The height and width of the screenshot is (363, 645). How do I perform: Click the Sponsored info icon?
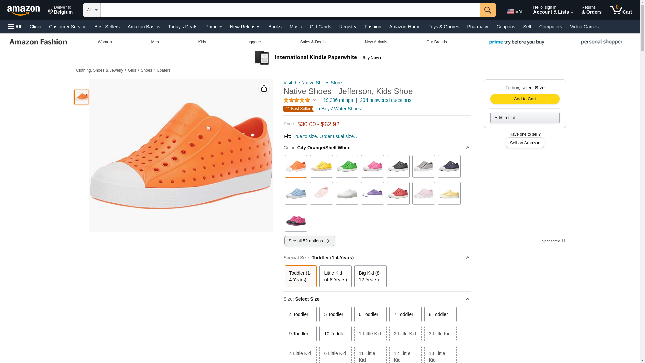(563, 241)
